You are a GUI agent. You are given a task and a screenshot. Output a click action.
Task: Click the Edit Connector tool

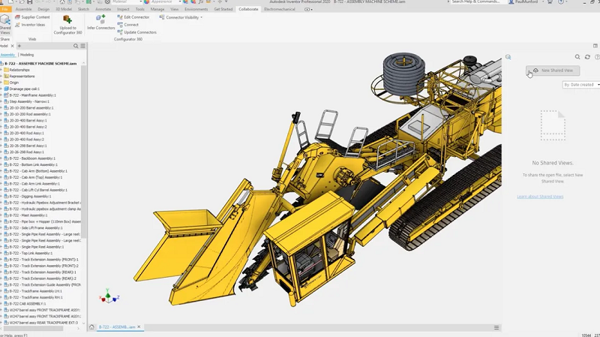tap(135, 17)
